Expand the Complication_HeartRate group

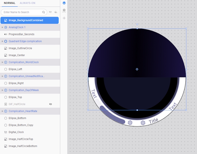[2, 111]
